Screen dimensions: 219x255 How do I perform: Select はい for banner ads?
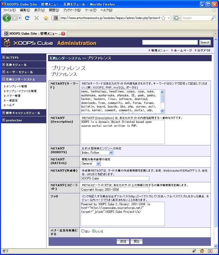(x=83, y=231)
